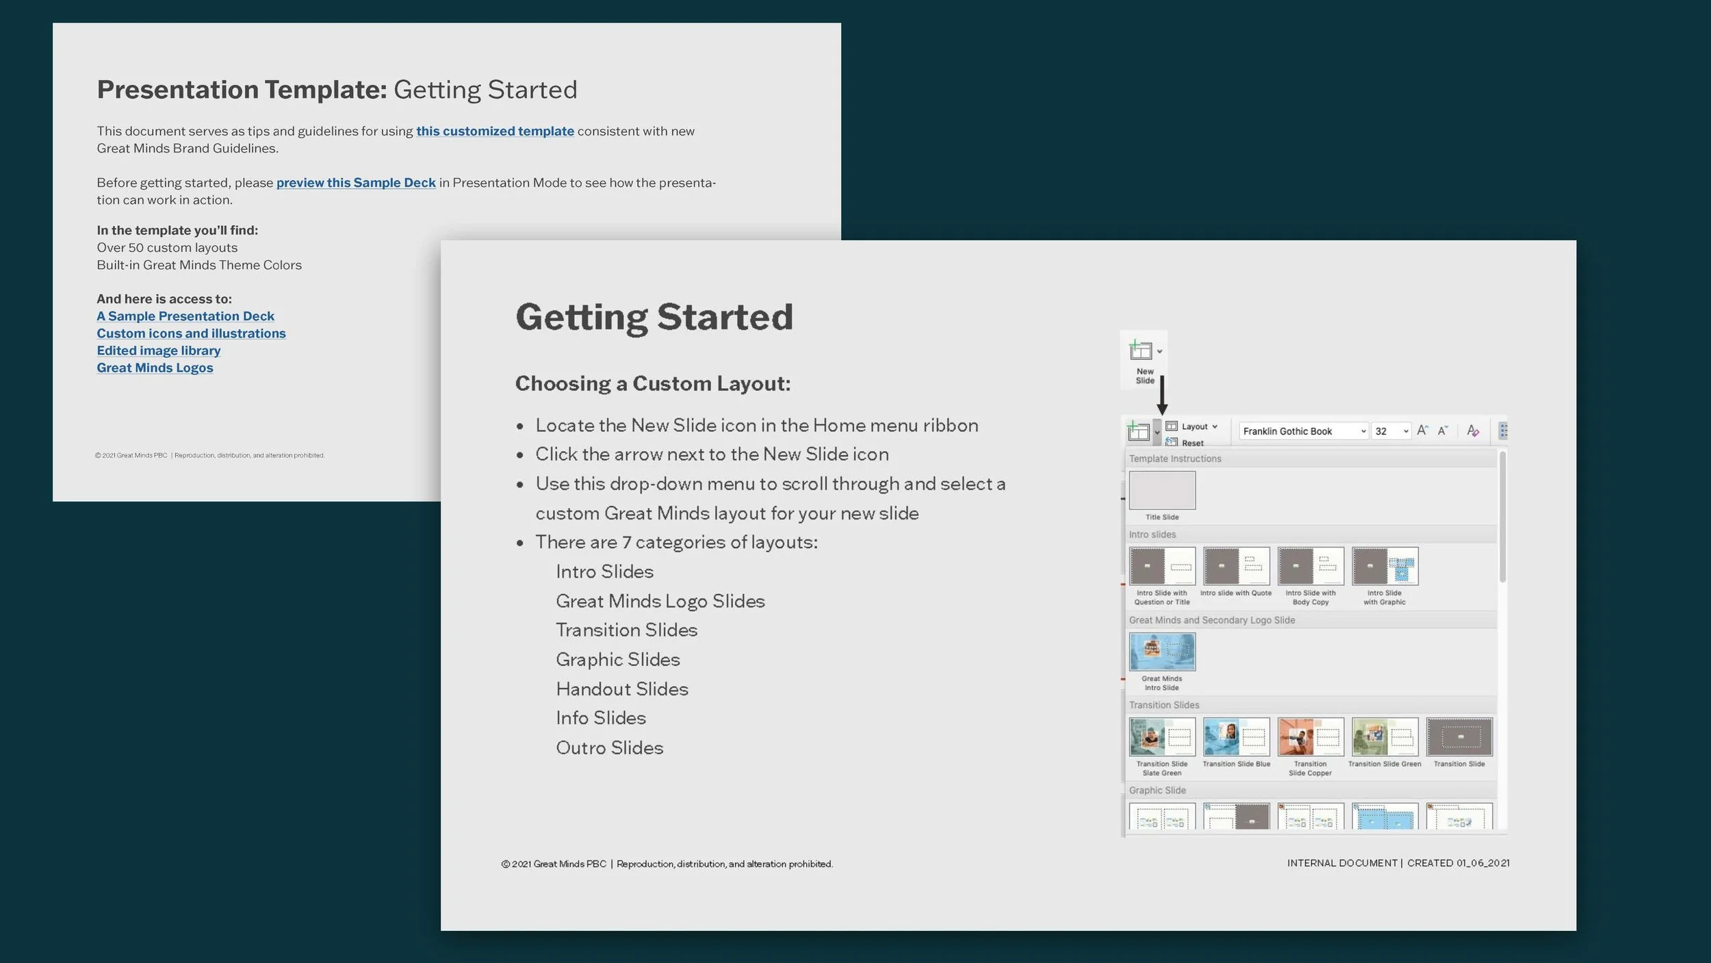Open the Franklin Gothic Book font dropdown
Image resolution: width=1711 pixels, height=963 pixels.
click(1304, 431)
